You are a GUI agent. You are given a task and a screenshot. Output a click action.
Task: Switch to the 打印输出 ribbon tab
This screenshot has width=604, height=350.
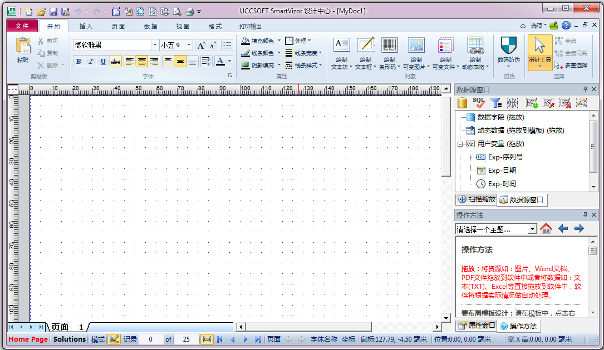click(x=251, y=26)
